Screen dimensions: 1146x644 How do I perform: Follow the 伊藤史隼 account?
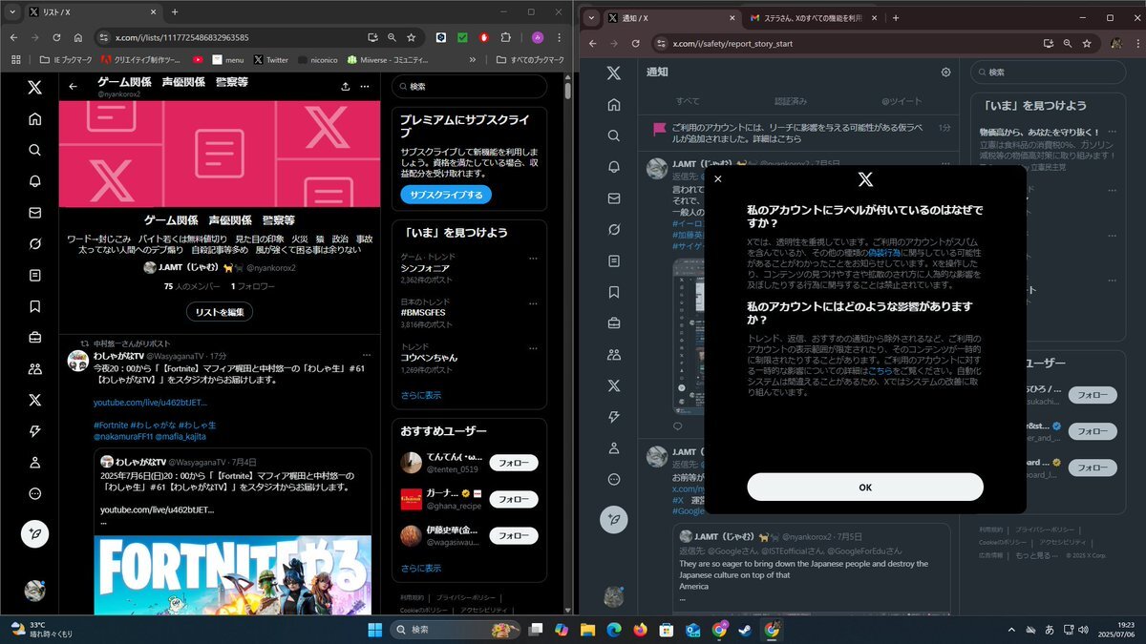pyautogui.click(x=514, y=535)
